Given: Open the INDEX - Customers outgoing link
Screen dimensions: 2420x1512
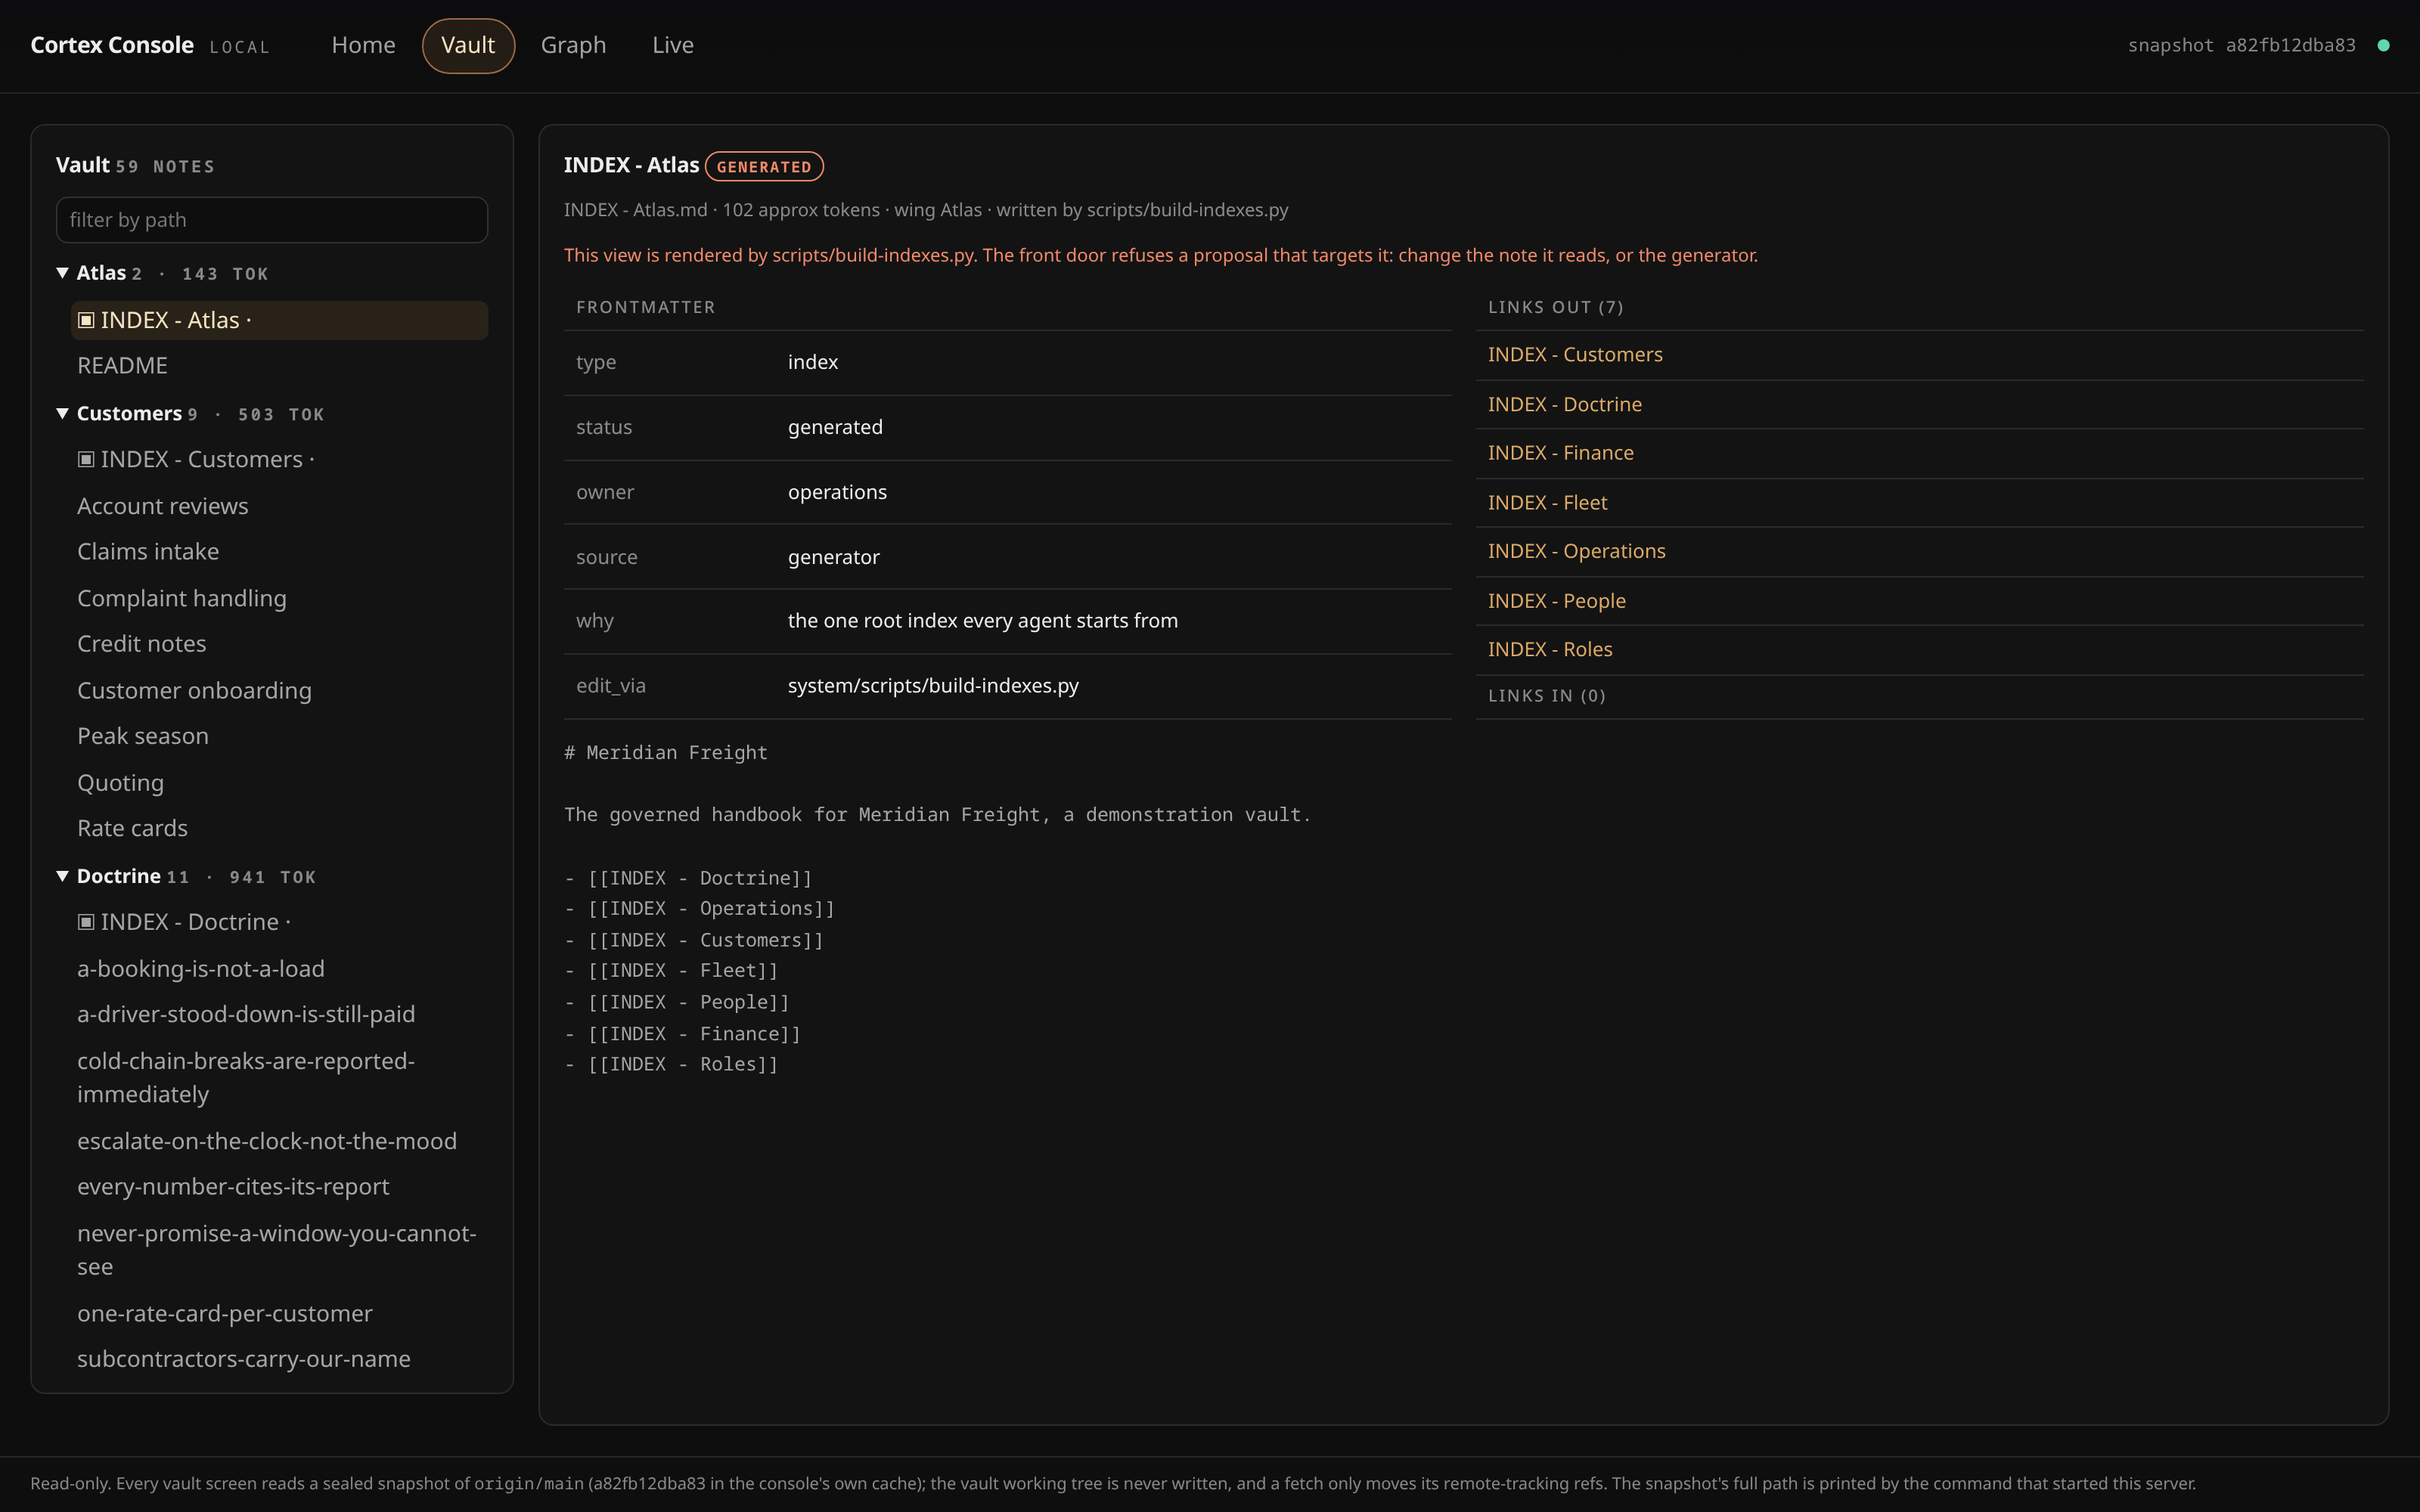Looking at the screenshot, I should (x=1575, y=355).
